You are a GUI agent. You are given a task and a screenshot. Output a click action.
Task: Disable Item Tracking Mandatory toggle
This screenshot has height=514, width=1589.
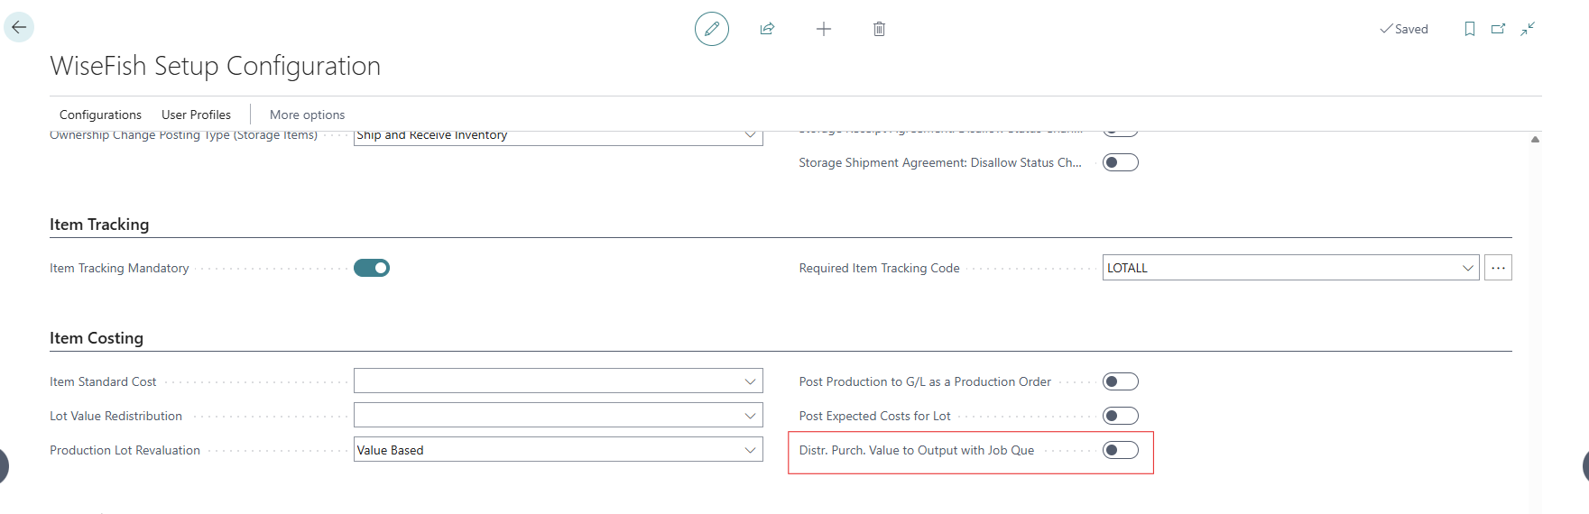[372, 268]
